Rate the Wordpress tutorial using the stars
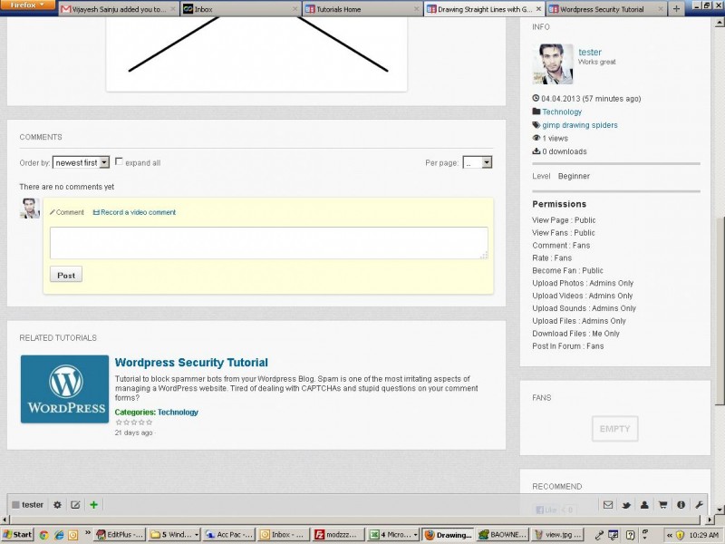Image resolution: width=725 pixels, height=544 pixels. click(x=133, y=423)
